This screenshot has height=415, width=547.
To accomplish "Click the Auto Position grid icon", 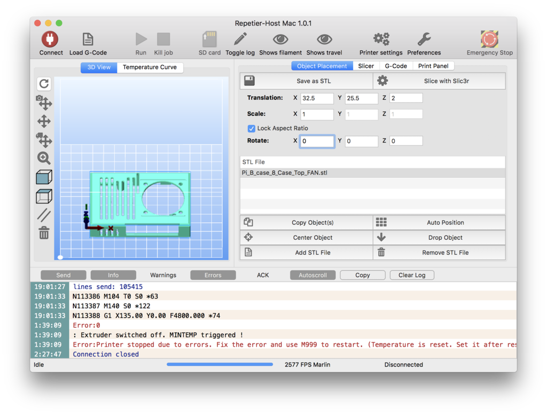I will [381, 222].
